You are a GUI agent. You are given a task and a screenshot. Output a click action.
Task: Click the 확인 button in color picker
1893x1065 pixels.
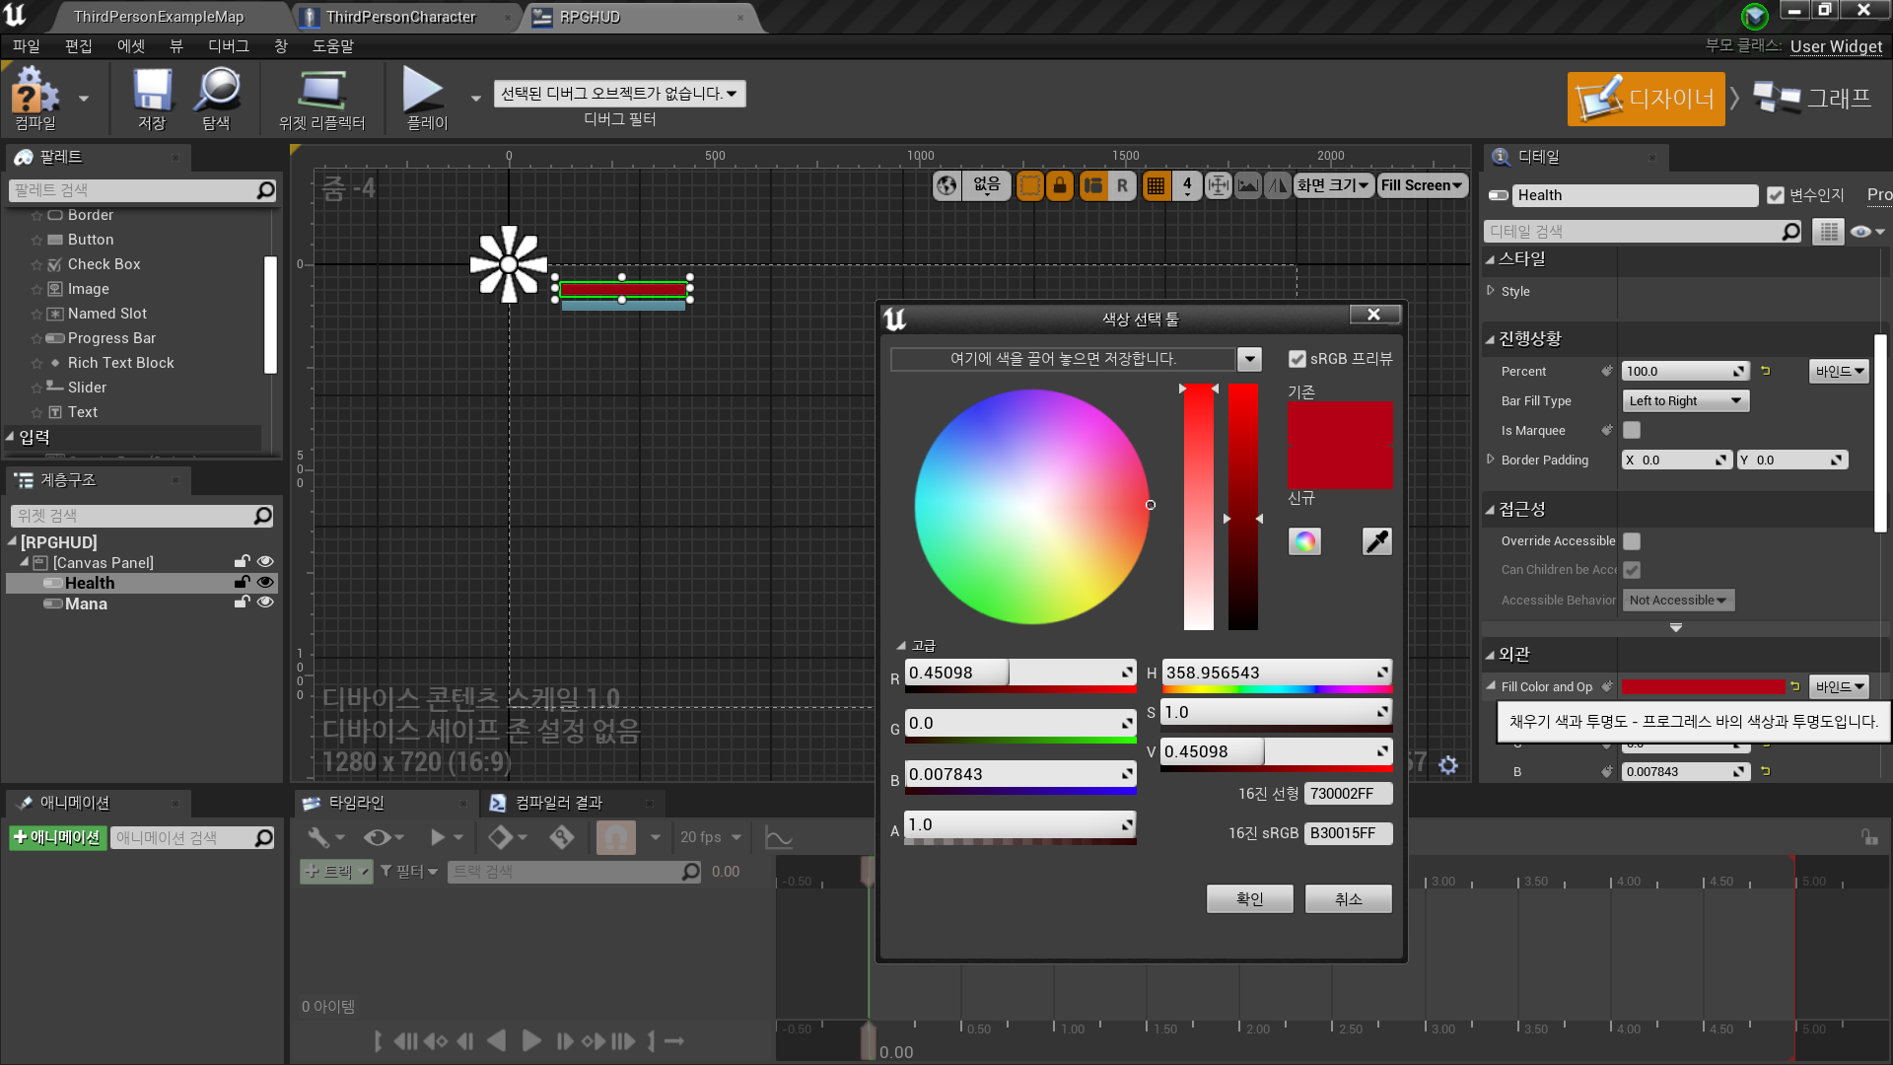pyautogui.click(x=1249, y=898)
